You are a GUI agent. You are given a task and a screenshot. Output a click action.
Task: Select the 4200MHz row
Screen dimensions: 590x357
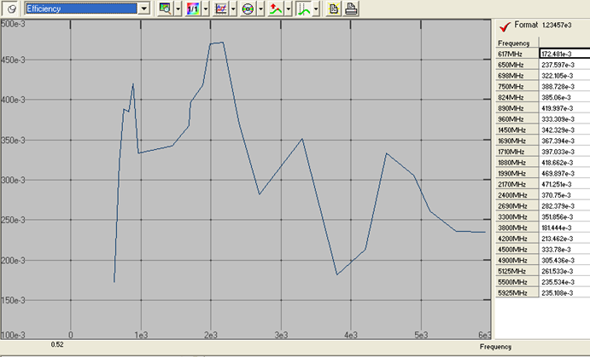[x=517, y=239]
